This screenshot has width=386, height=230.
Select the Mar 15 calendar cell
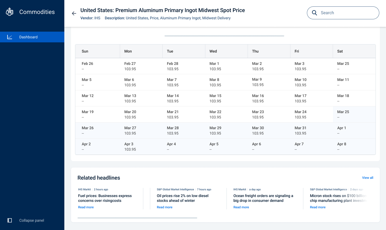pyautogui.click(x=226, y=98)
